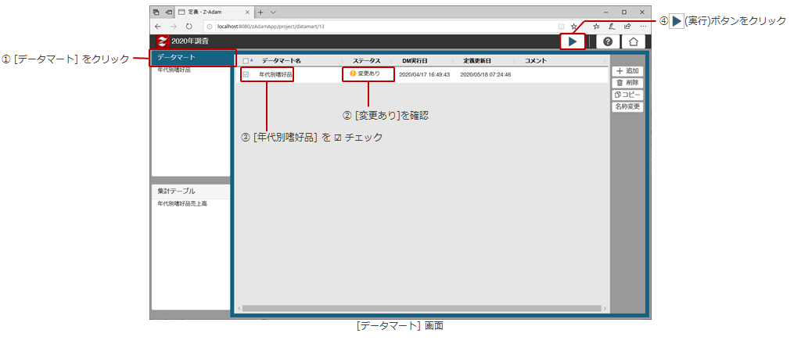Click the add notes pen icon
The width and height of the screenshot is (801, 344).
tap(612, 26)
